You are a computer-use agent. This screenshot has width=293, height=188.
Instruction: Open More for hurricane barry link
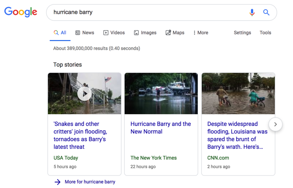point(84,182)
